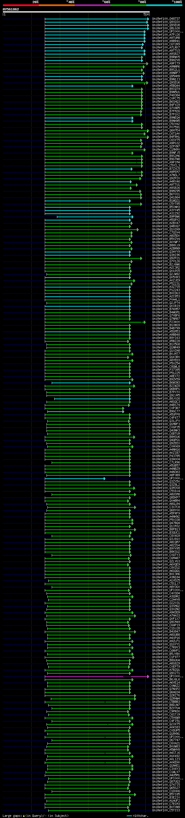Click the cyan ~100% identity legend segment

pos(164,5)
